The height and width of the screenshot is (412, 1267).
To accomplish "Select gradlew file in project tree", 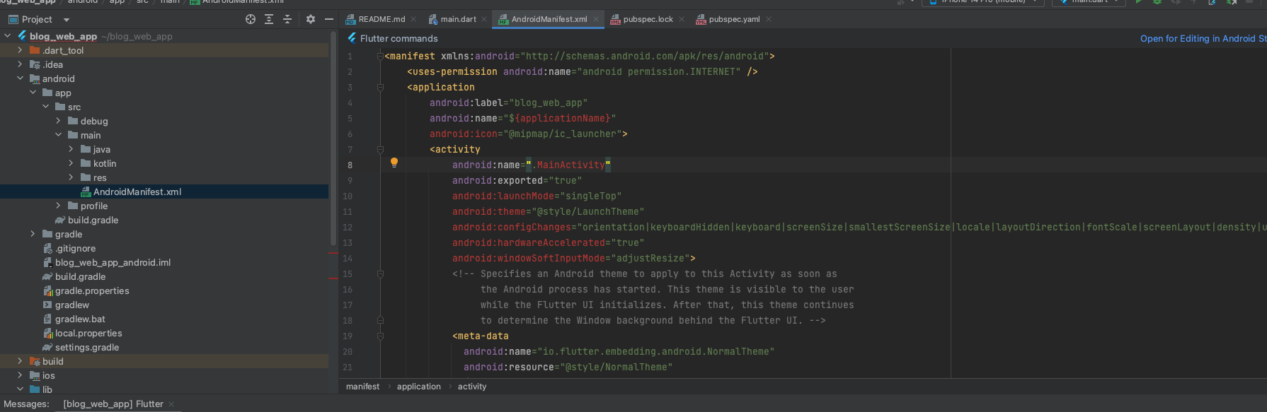I will pos(72,305).
